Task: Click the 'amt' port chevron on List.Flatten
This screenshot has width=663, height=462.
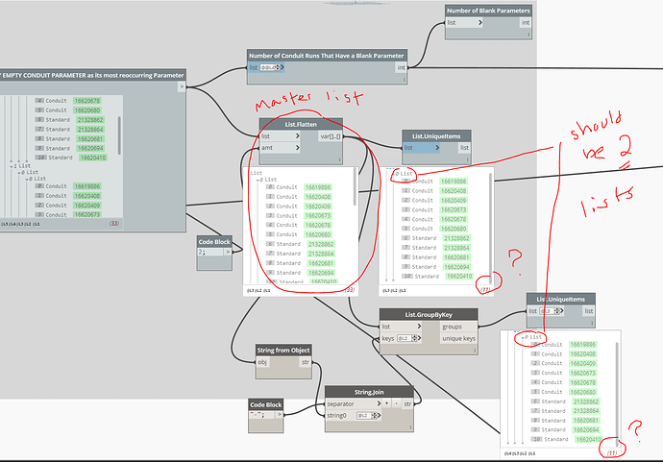Action: point(297,148)
